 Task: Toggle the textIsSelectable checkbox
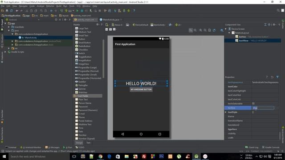[x=253, y=104]
